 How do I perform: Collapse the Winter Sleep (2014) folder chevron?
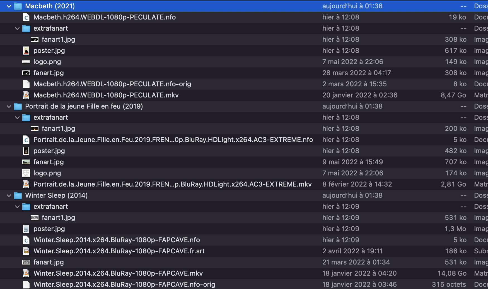click(9, 195)
